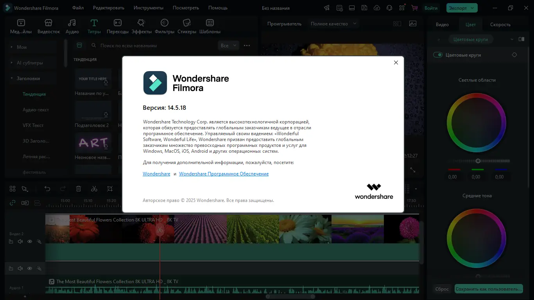
Task: Open the Полное качество quality dropdown
Action: point(333,23)
